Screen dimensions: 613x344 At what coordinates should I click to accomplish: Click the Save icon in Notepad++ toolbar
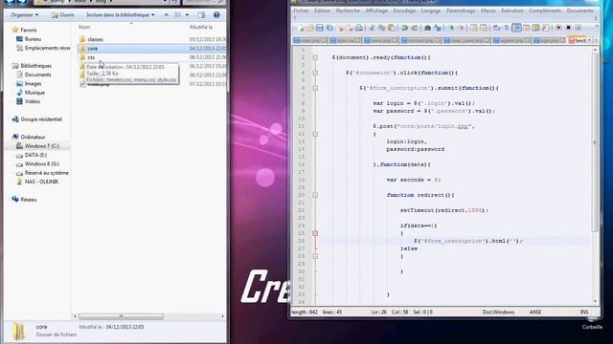click(x=319, y=28)
